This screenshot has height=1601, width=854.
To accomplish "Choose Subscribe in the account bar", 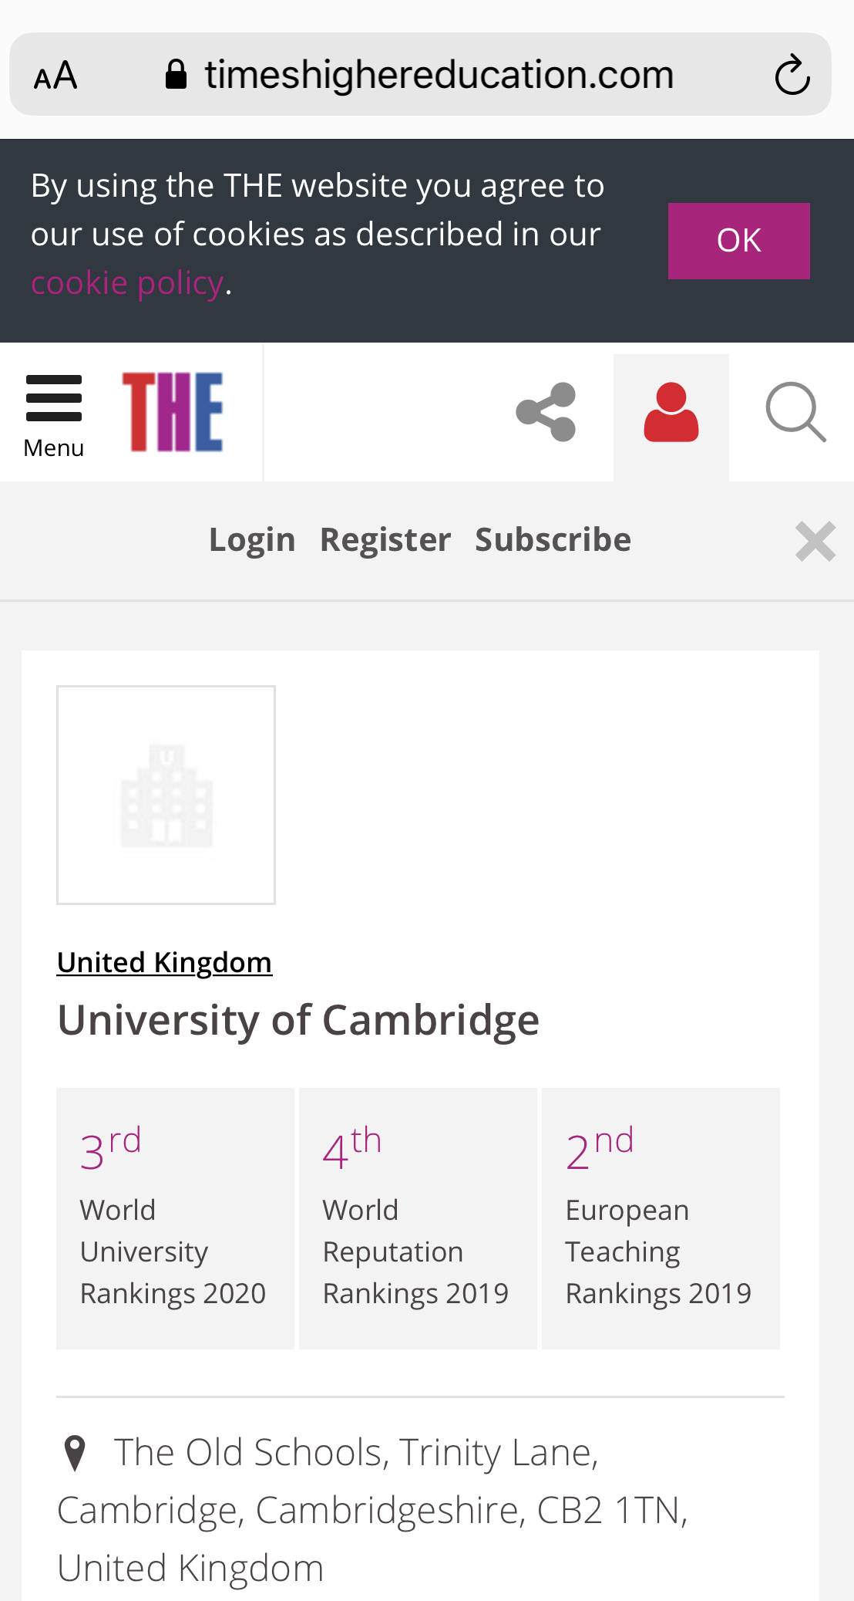I will coord(553,539).
